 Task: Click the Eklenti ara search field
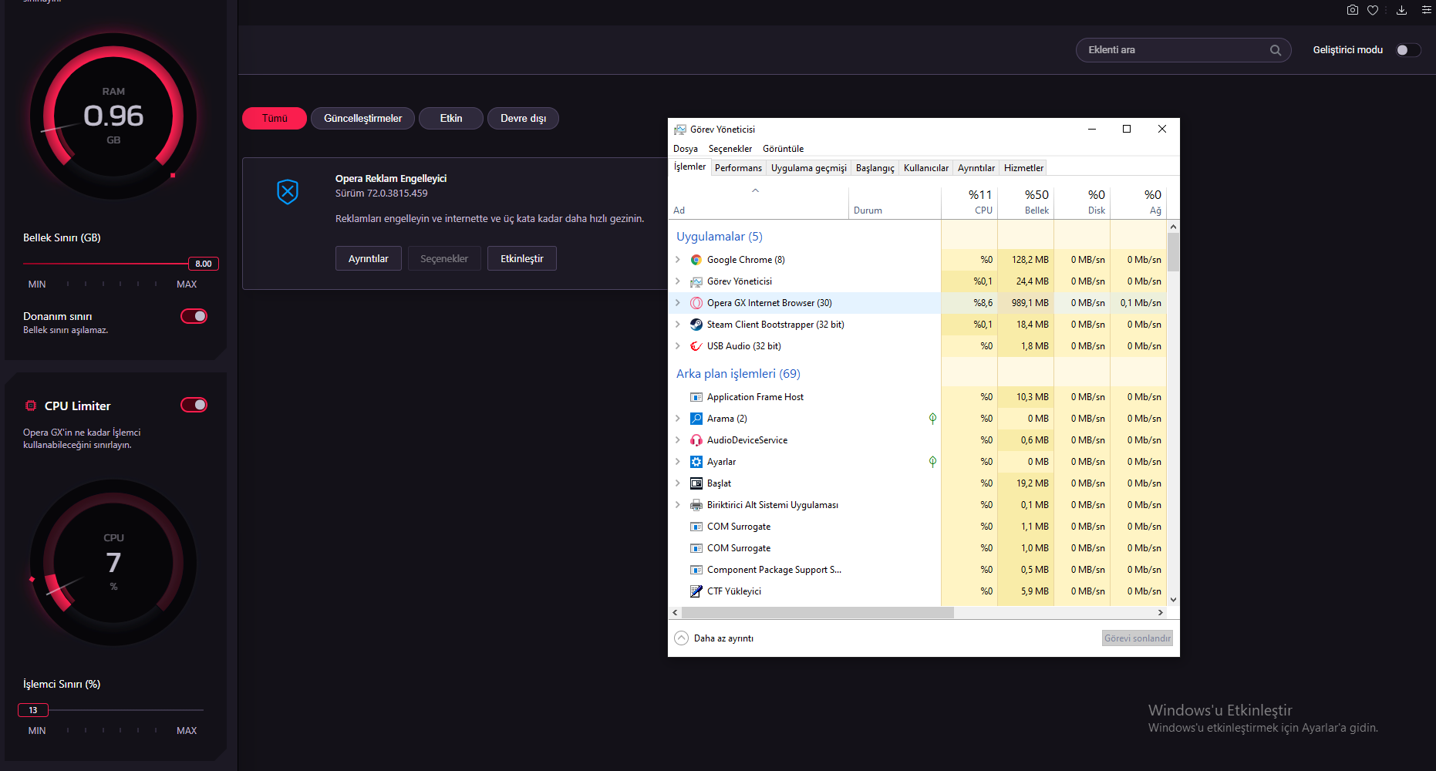(x=1183, y=50)
